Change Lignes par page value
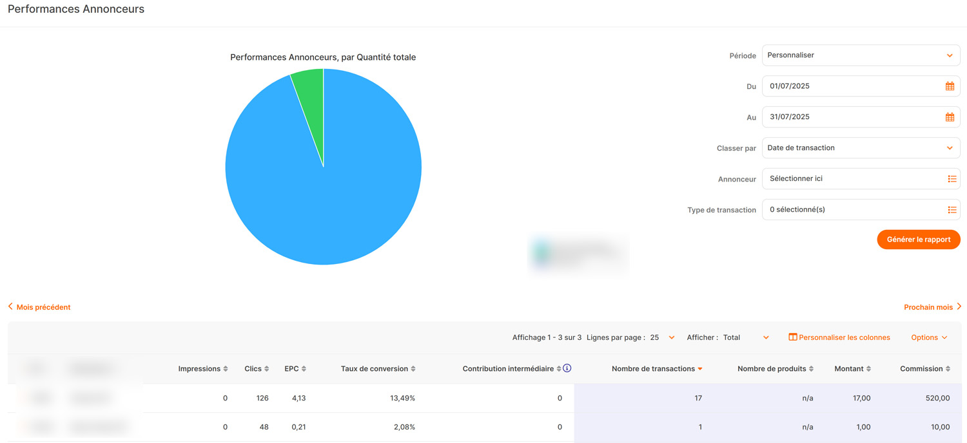 click(x=663, y=337)
